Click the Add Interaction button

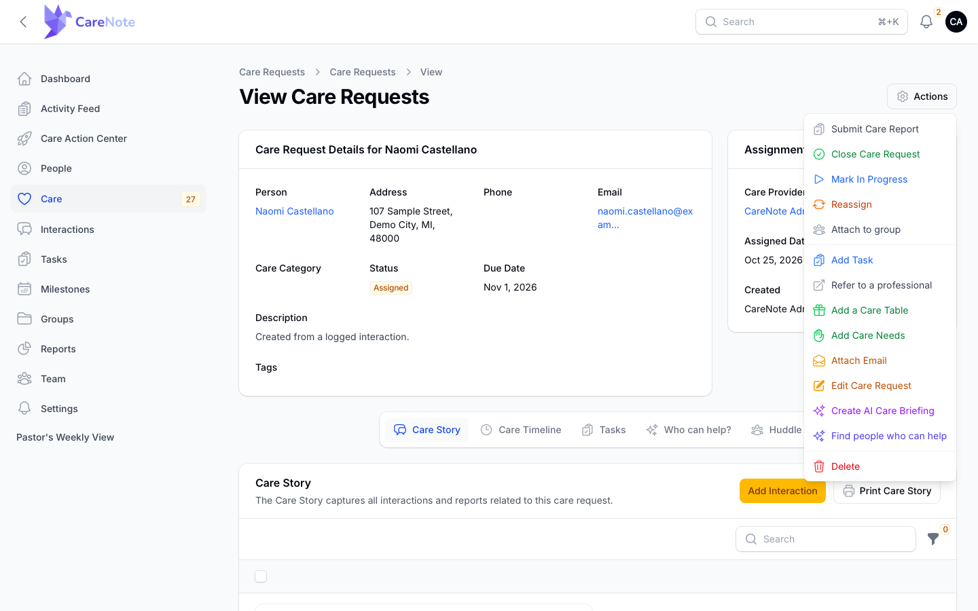coord(782,491)
